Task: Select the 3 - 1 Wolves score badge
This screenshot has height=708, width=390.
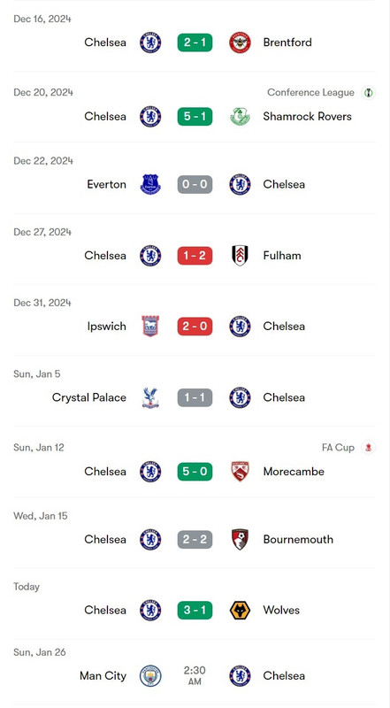Action: [195, 610]
